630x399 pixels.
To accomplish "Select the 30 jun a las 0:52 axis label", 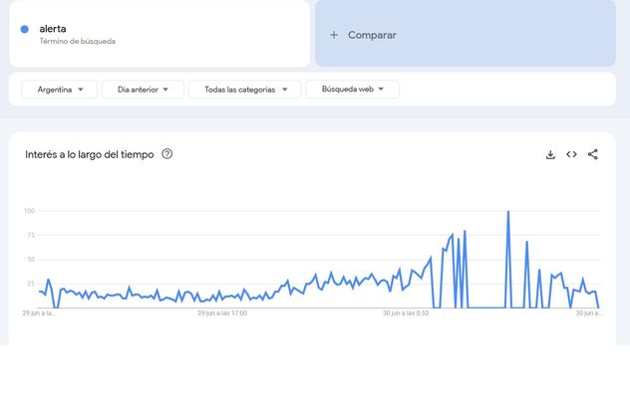I will coord(406,312).
